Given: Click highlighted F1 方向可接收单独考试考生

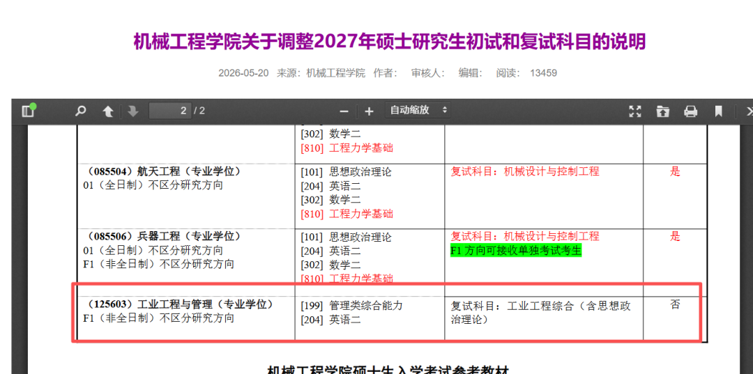Looking at the screenshot, I should click(516, 250).
